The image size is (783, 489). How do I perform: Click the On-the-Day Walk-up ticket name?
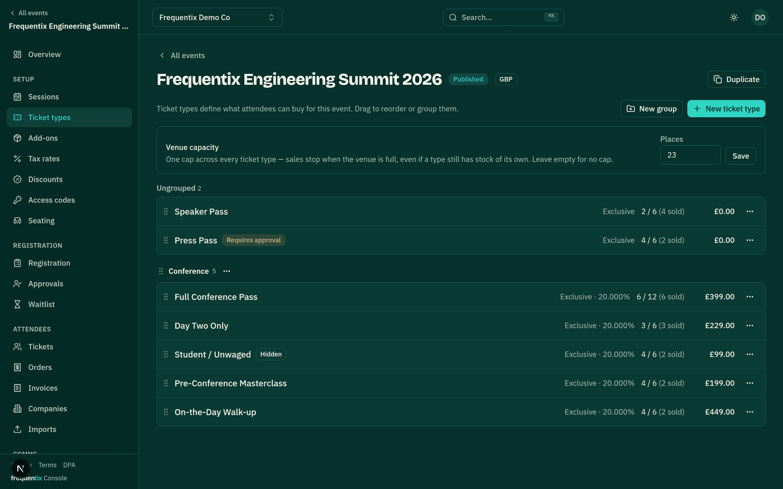pos(215,412)
